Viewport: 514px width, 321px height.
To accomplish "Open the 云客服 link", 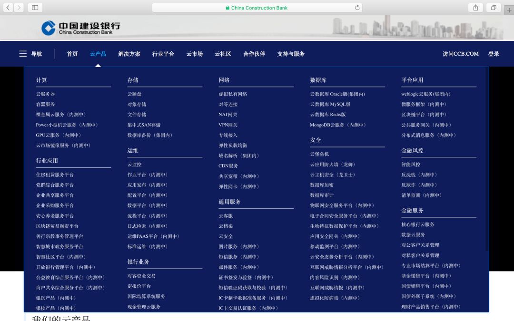I will (226, 216).
